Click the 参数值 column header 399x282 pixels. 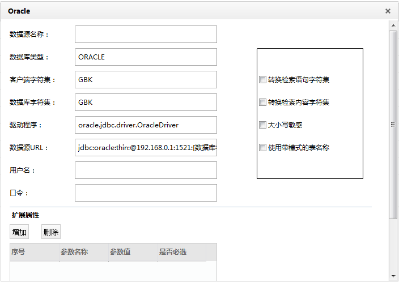click(133, 252)
